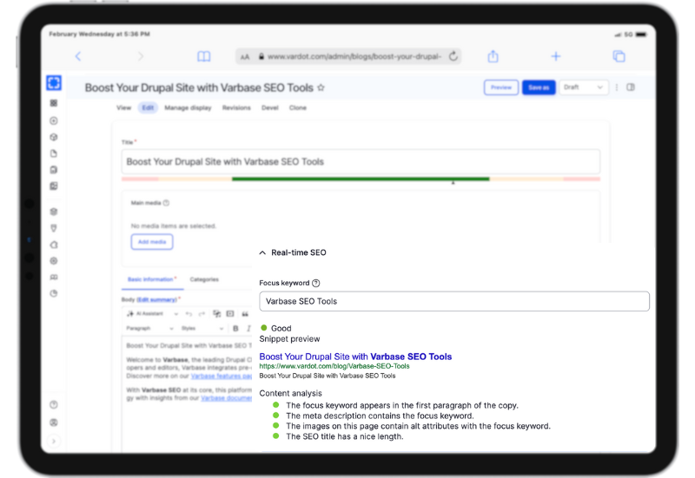Image resolution: width=695 pixels, height=478 pixels.
Task: Open the Clone tab
Action: pos(298,108)
